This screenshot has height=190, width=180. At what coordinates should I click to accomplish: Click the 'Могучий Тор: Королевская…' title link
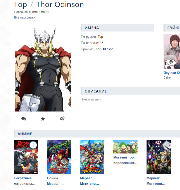tap(125, 160)
